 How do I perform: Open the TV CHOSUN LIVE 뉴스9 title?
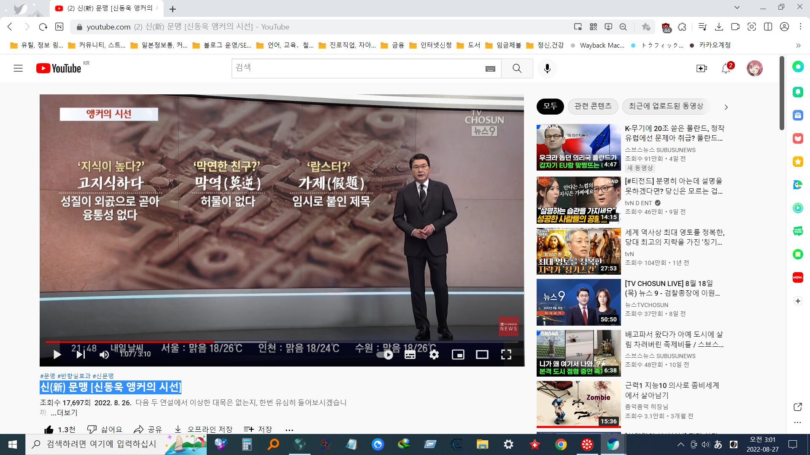[x=672, y=288]
